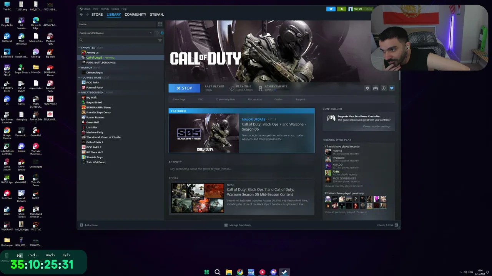Viewport: 492px width, 276px height.
Task: Open the Steam menu
Action: (x=87, y=9)
